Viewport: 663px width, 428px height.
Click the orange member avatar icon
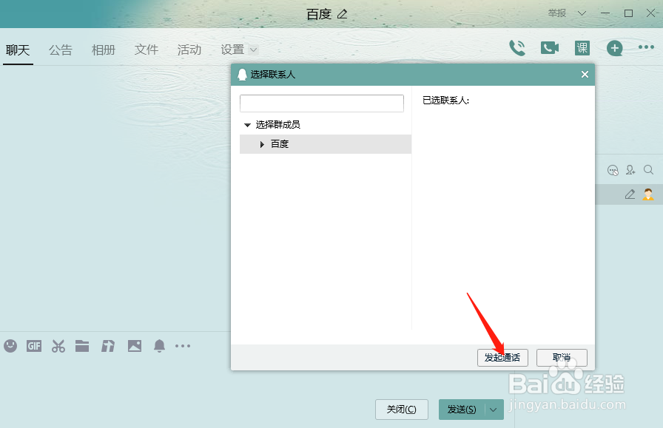(x=648, y=194)
